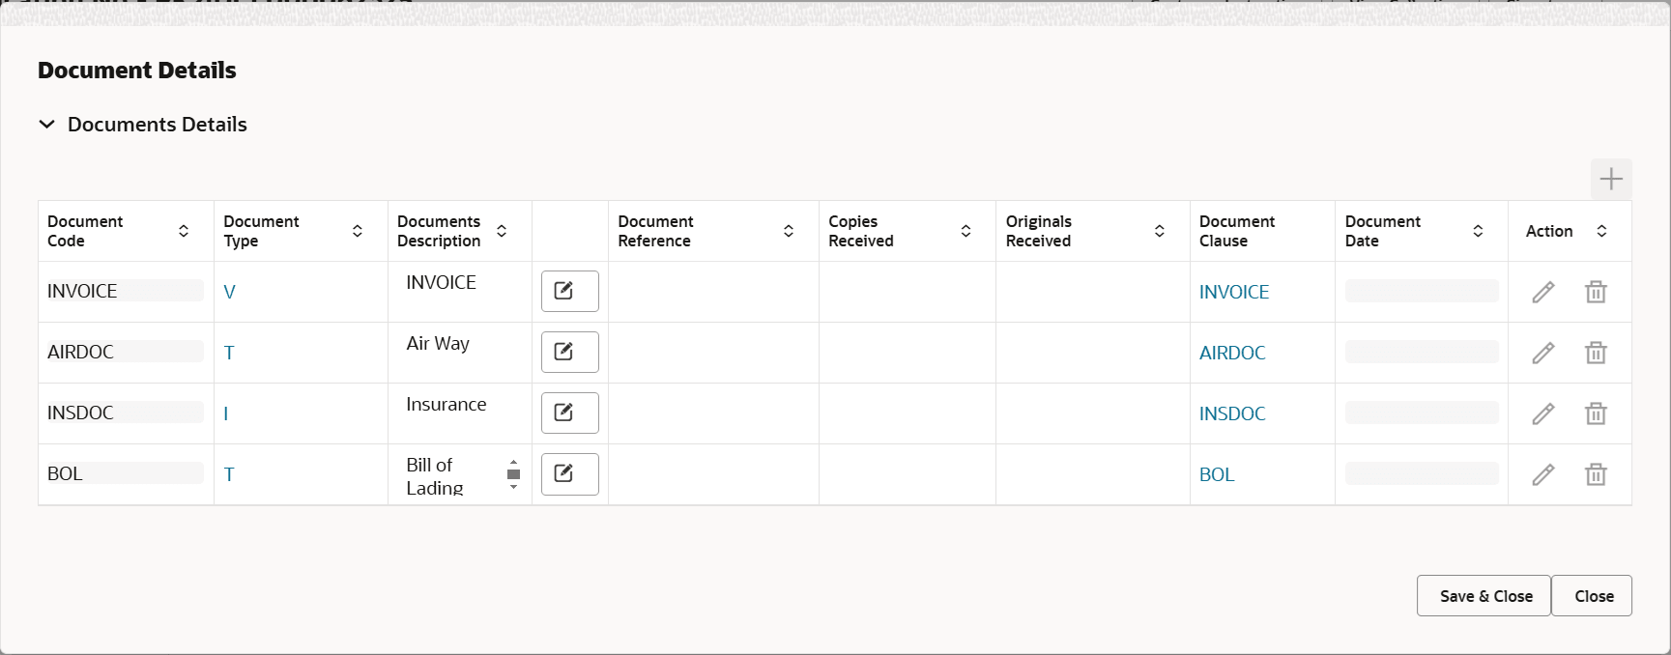The height and width of the screenshot is (655, 1671).
Task: Click the trash icon to delete the AIRDOC row
Action: (x=1596, y=353)
